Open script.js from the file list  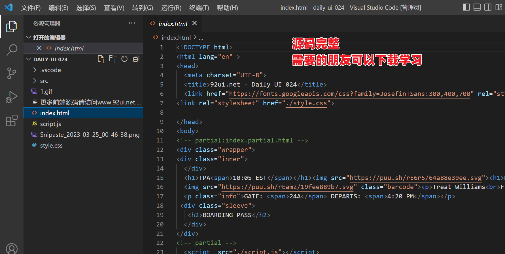point(50,124)
